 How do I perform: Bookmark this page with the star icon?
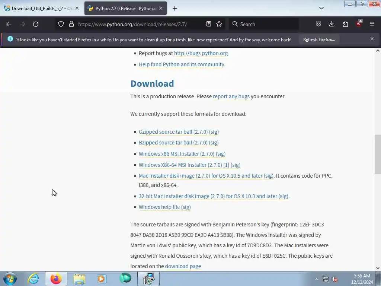(x=219, y=24)
